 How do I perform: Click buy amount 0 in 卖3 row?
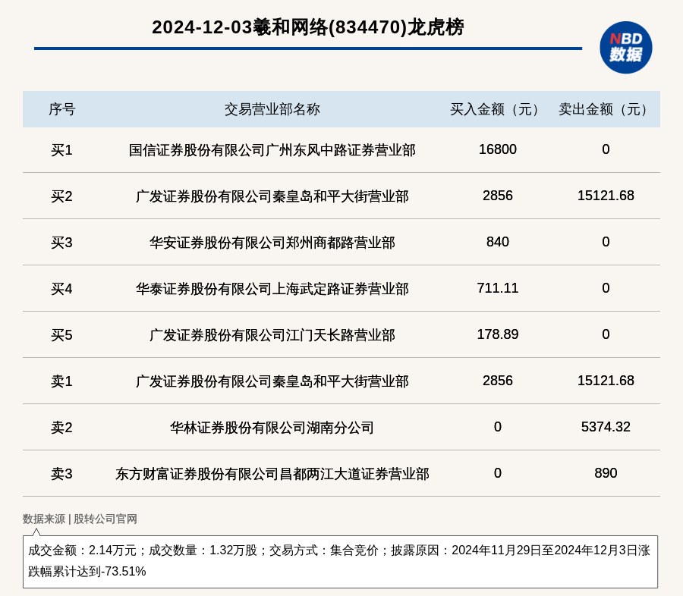coord(497,472)
